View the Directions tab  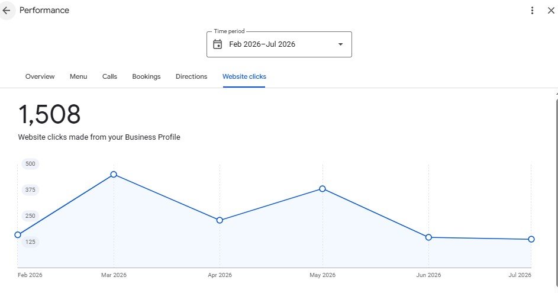192,76
